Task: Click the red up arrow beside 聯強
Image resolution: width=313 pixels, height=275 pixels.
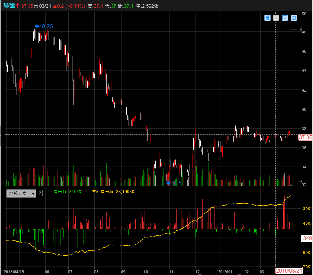Action: (x=17, y=6)
